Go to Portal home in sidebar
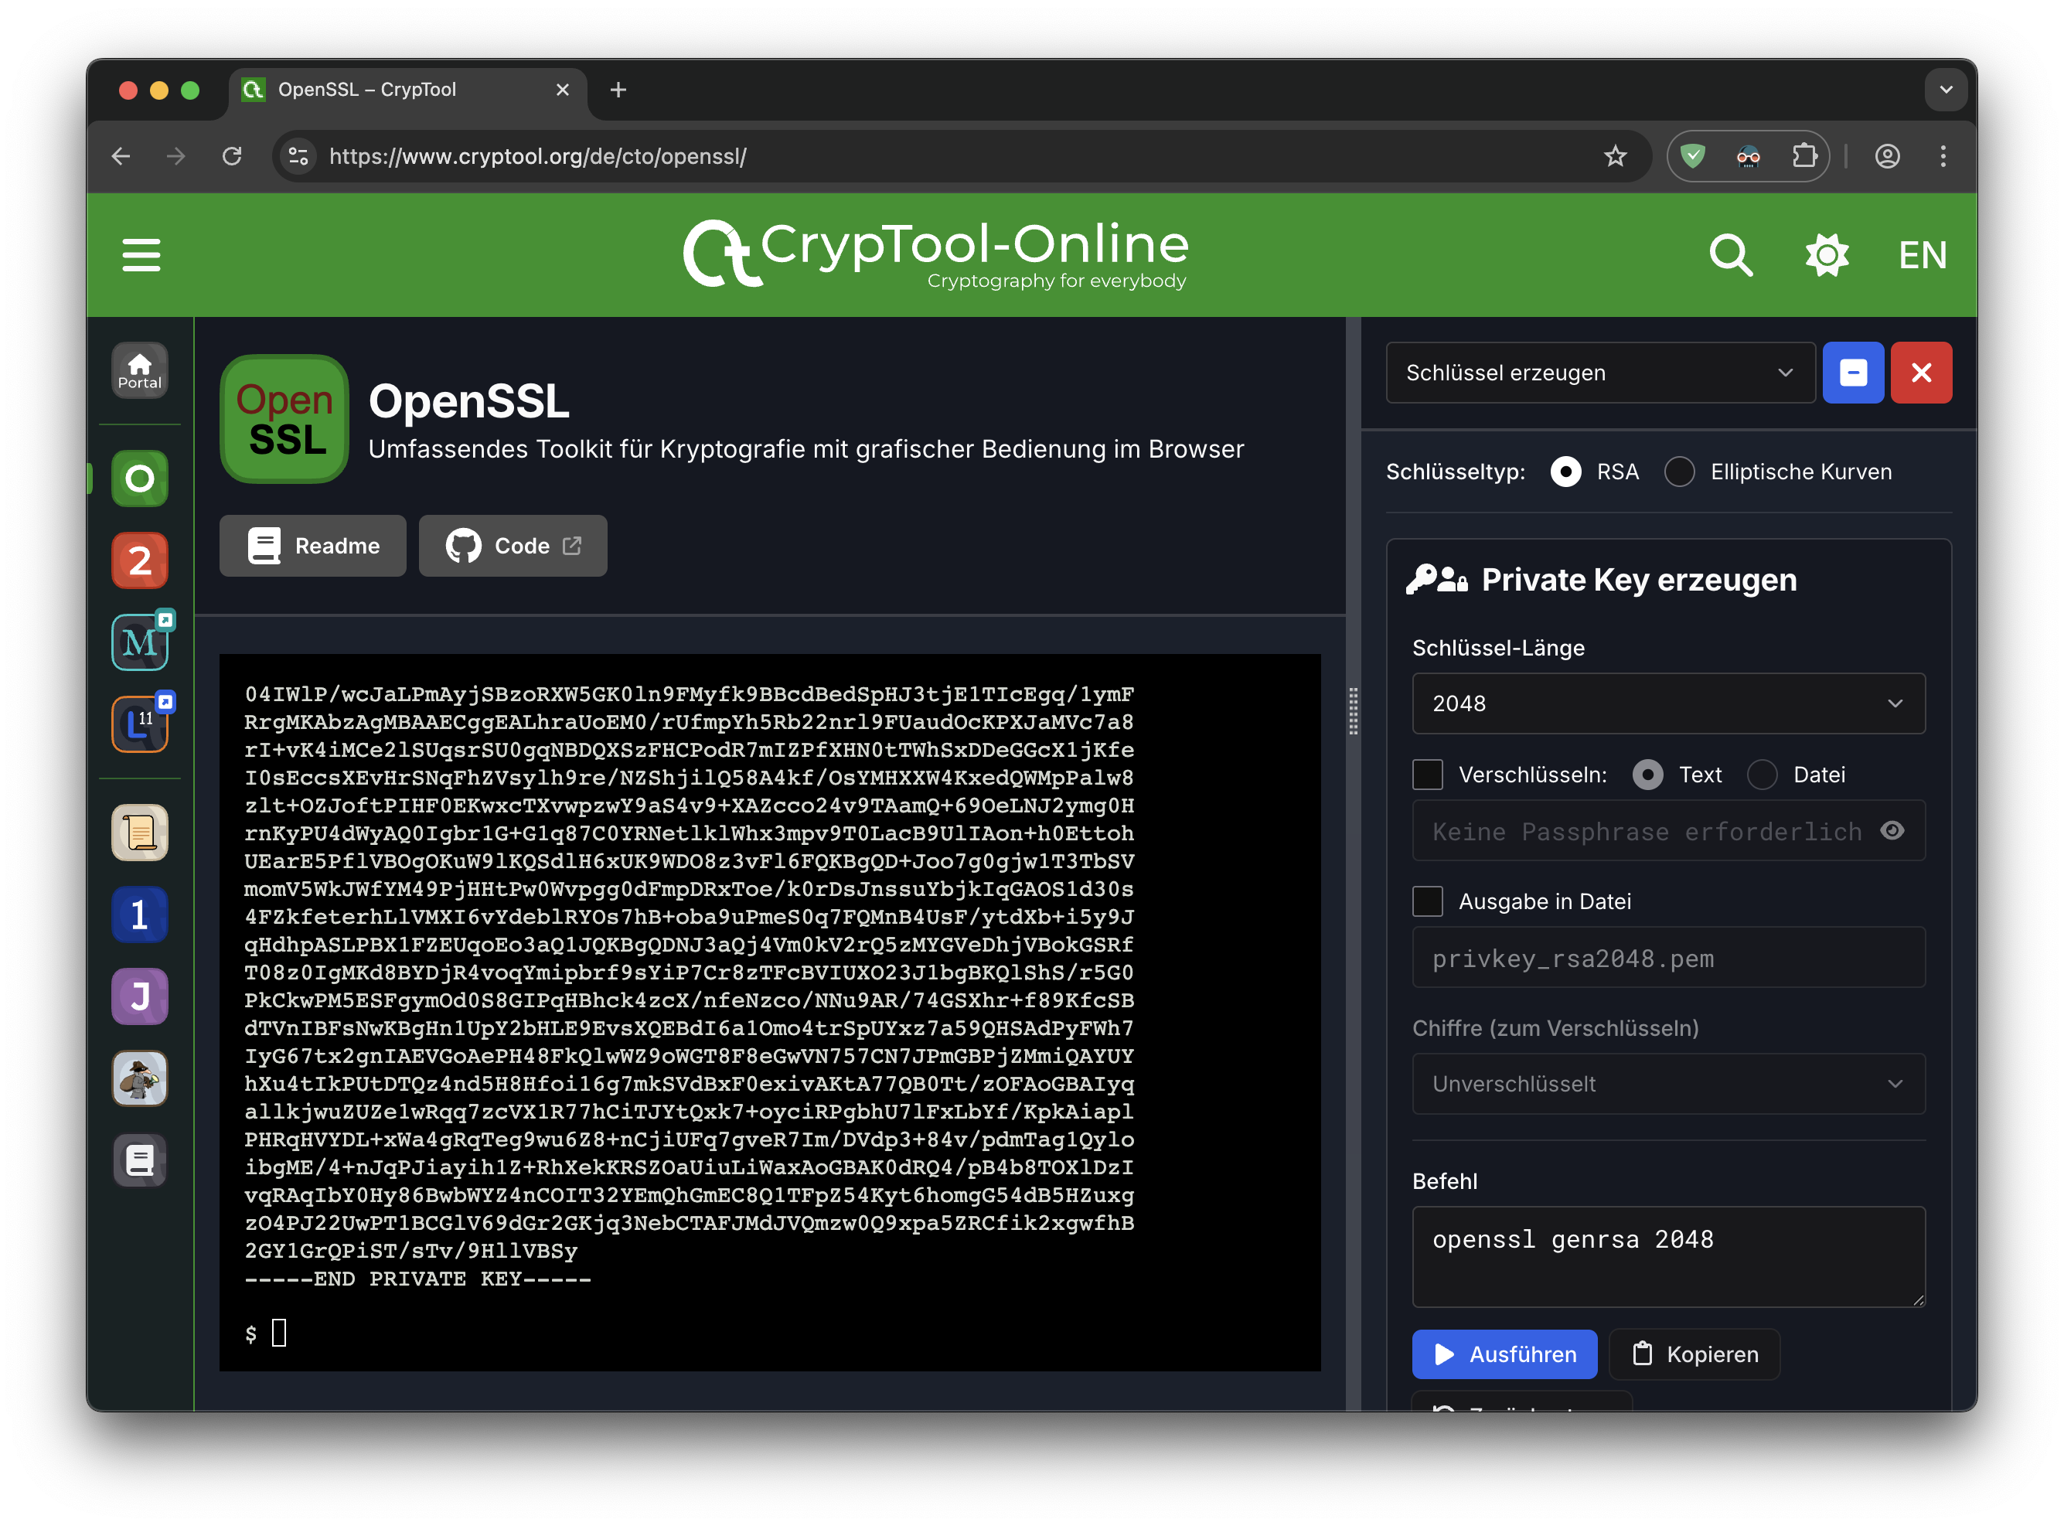The height and width of the screenshot is (1526, 2064). (139, 371)
